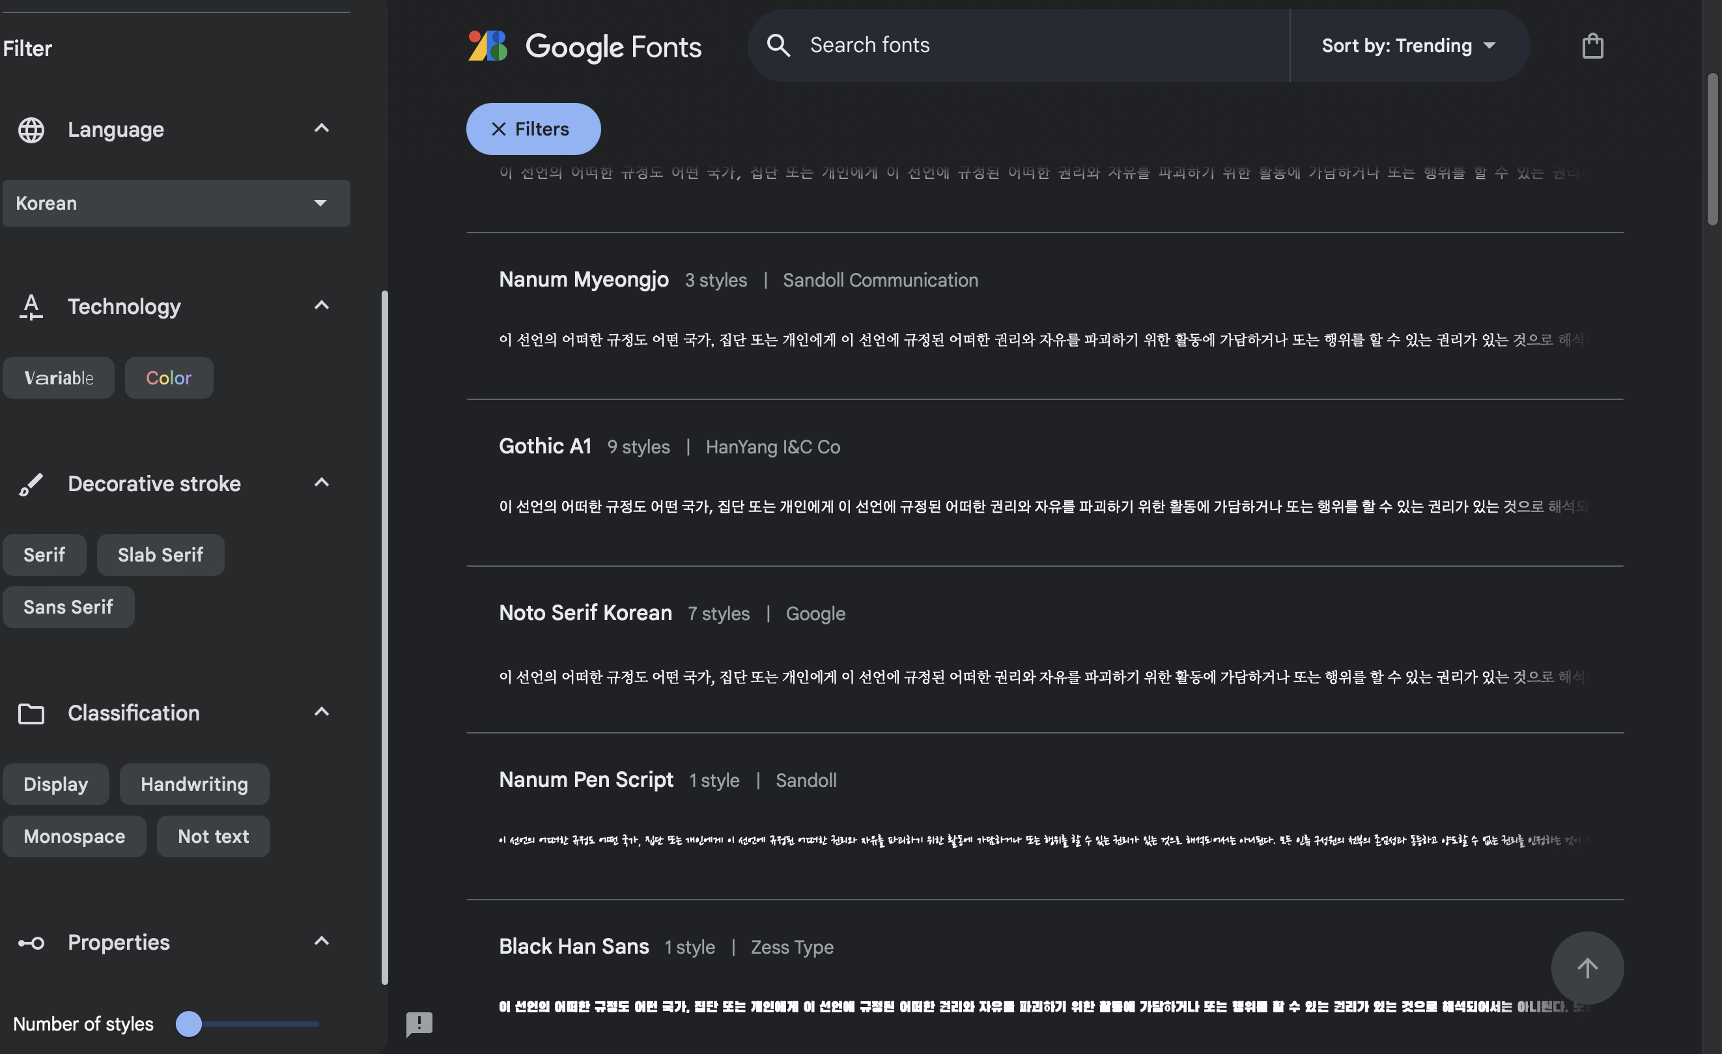The width and height of the screenshot is (1722, 1054).
Task: Click the Nanum Pen Script sample text
Action: click(x=1044, y=840)
